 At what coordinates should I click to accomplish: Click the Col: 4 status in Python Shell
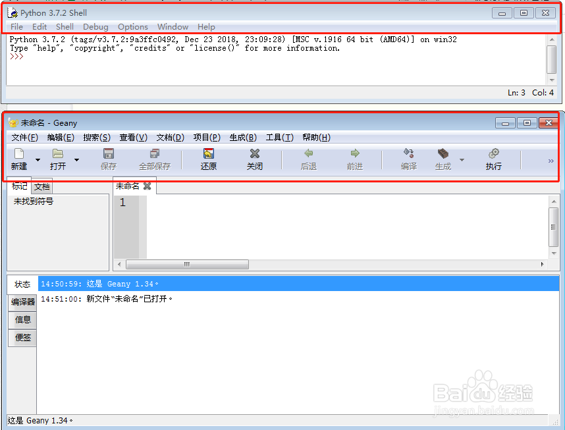pyautogui.click(x=543, y=93)
